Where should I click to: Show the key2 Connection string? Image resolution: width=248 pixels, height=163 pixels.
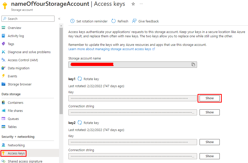pyautogui.click(x=210, y=156)
